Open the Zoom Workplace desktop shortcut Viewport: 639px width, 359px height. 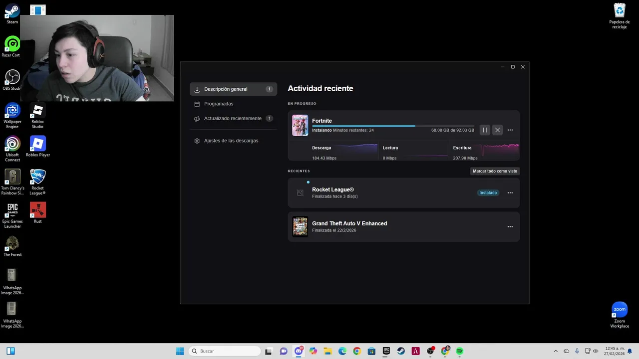pyautogui.click(x=620, y=315)
